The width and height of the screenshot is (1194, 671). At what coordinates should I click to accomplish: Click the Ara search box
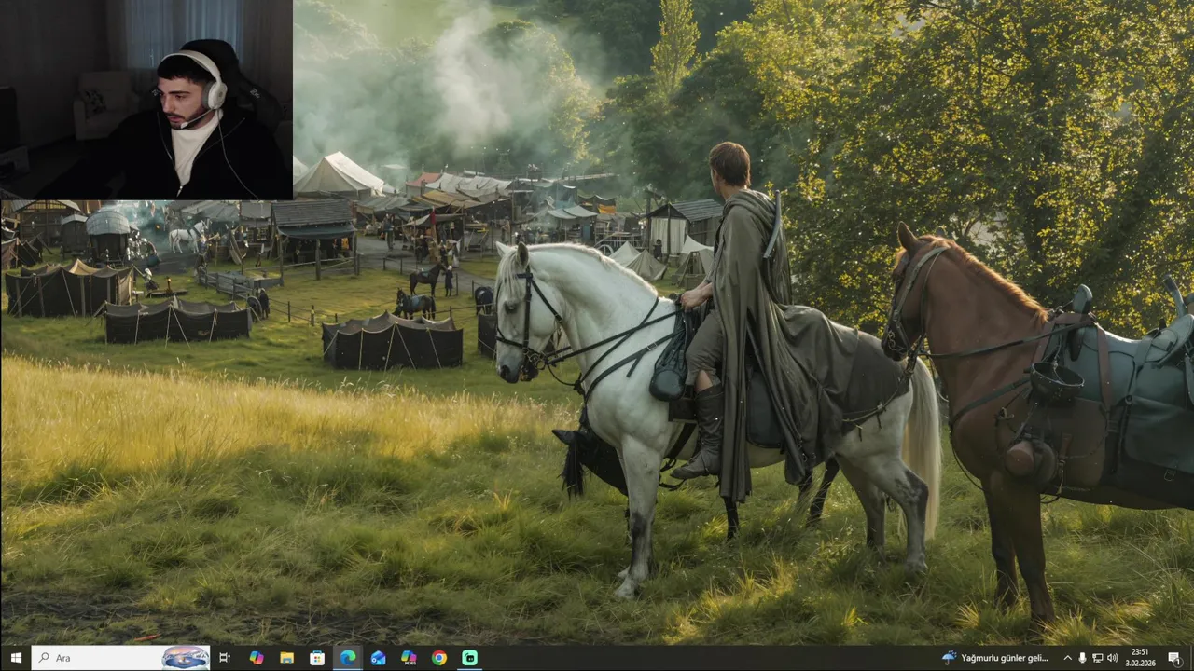coord(121,658)
